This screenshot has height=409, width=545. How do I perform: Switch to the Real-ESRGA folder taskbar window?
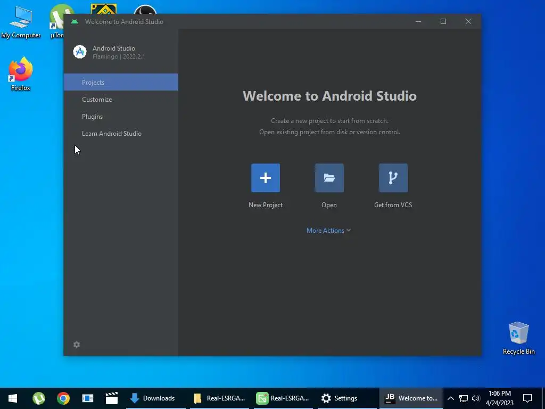(x=220, y=398)
